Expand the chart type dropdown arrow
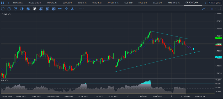This screenshot has width=223, height=99. 215,9
